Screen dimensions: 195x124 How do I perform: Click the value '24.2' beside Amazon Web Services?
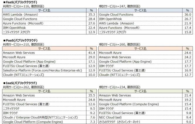point(188,57)
